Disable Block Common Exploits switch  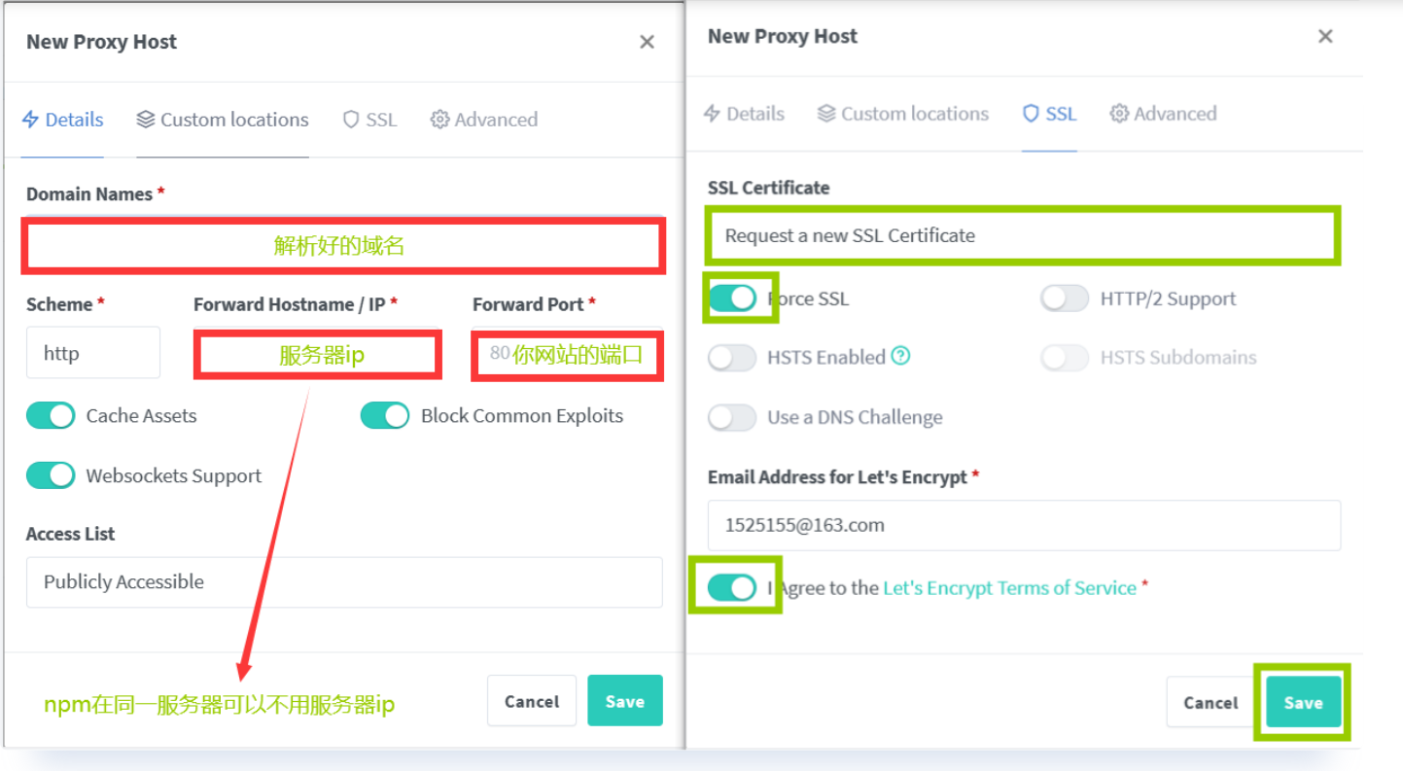[x=385, y=416]
